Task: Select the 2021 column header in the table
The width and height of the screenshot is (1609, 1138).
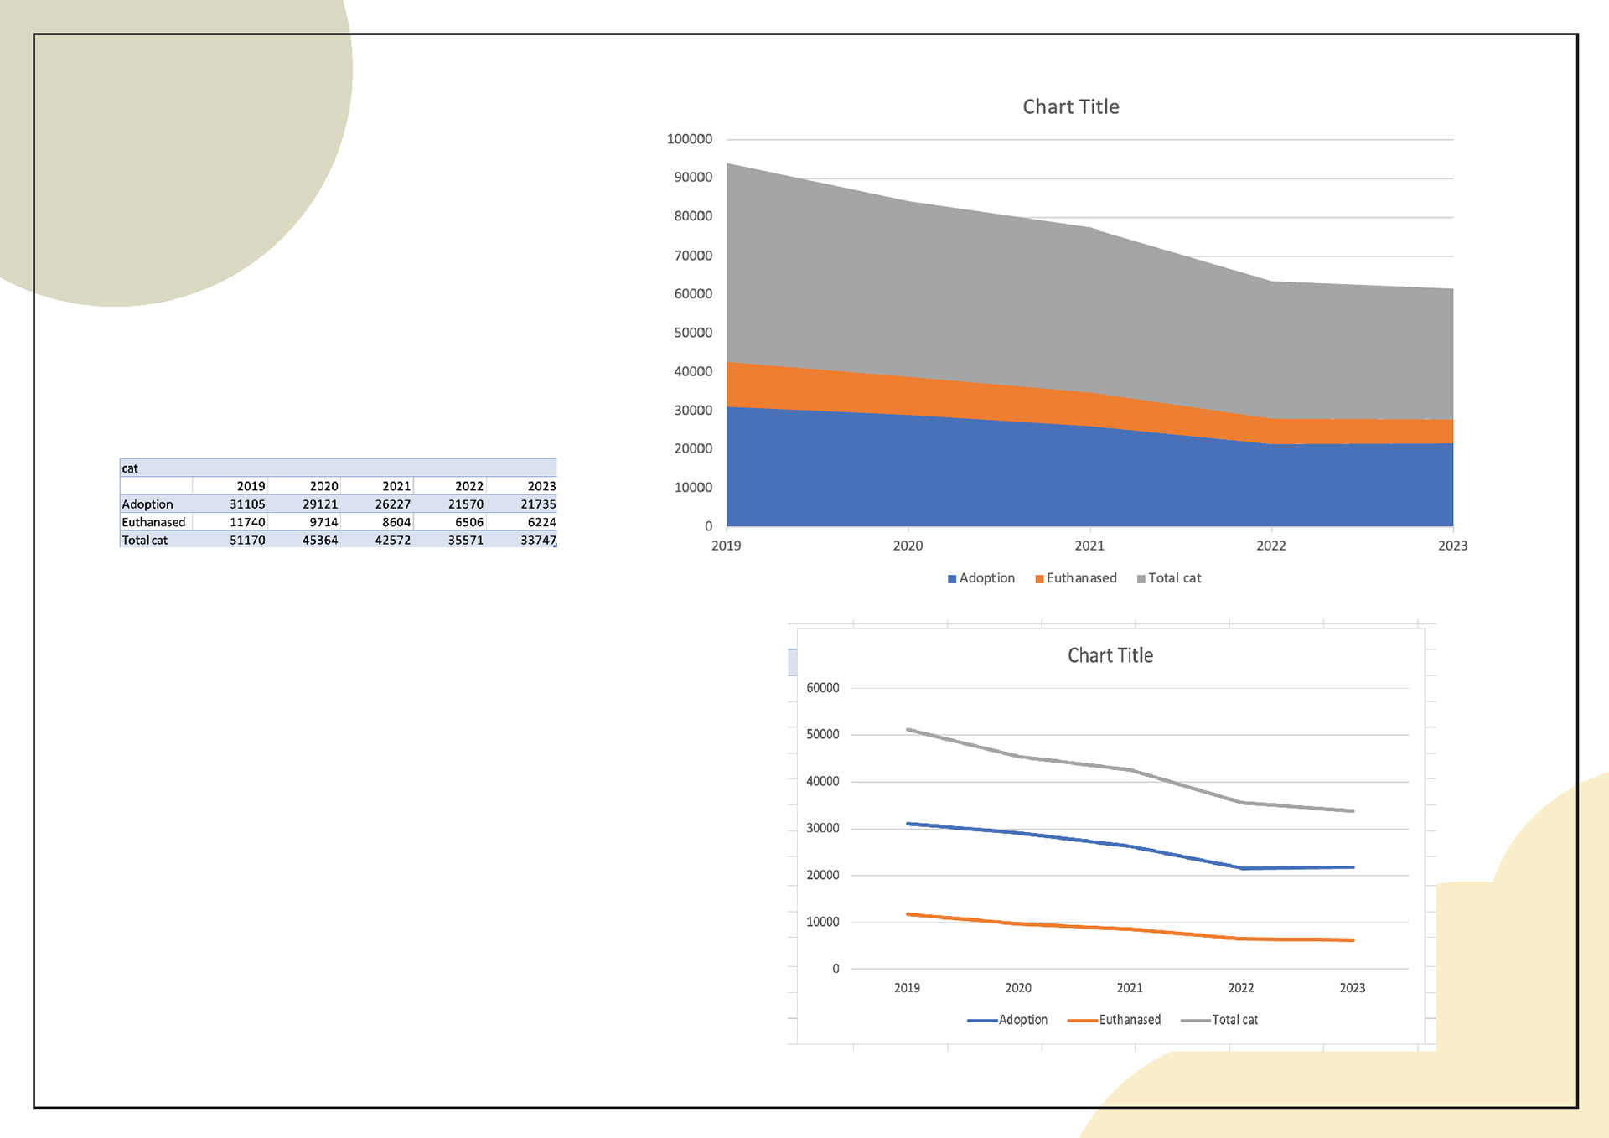Action: pyautogui.click(x=377, y=485)
